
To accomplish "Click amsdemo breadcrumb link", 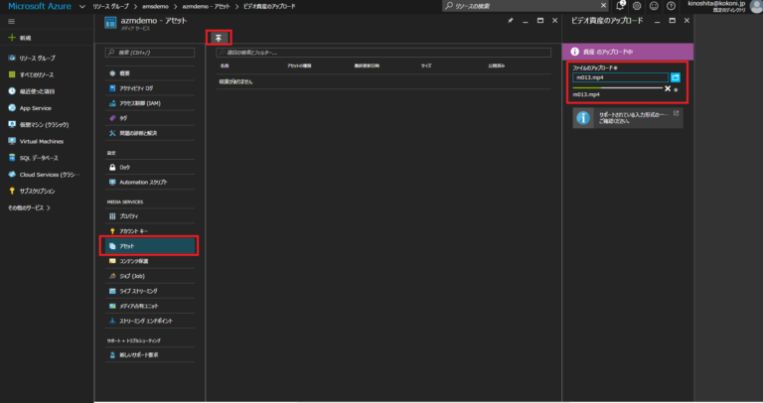I will (155, 6).
